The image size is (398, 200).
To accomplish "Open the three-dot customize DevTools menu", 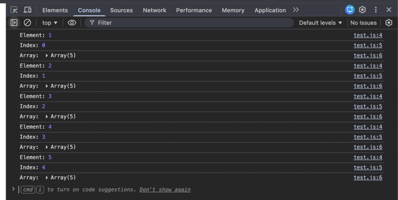I will pos(375,10).
